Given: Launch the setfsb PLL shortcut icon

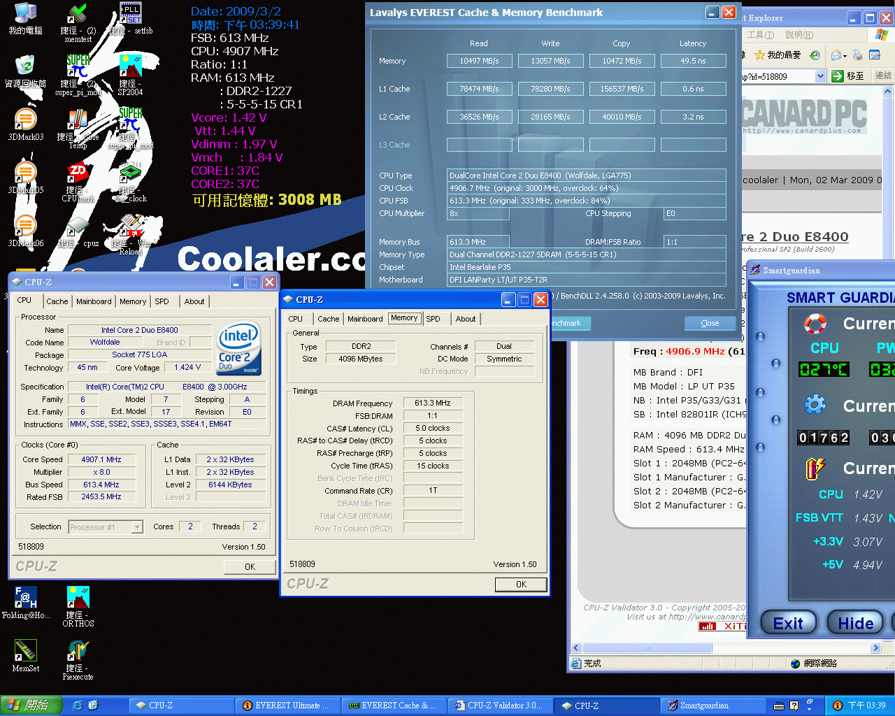Looking at the screenshot, I should pos(131,18).
